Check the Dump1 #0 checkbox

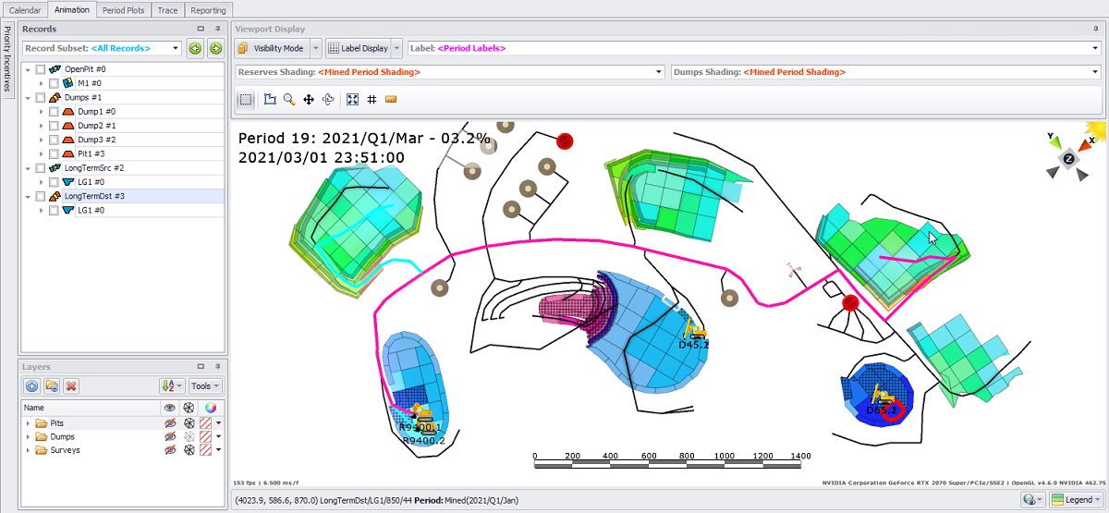point(54,111)
